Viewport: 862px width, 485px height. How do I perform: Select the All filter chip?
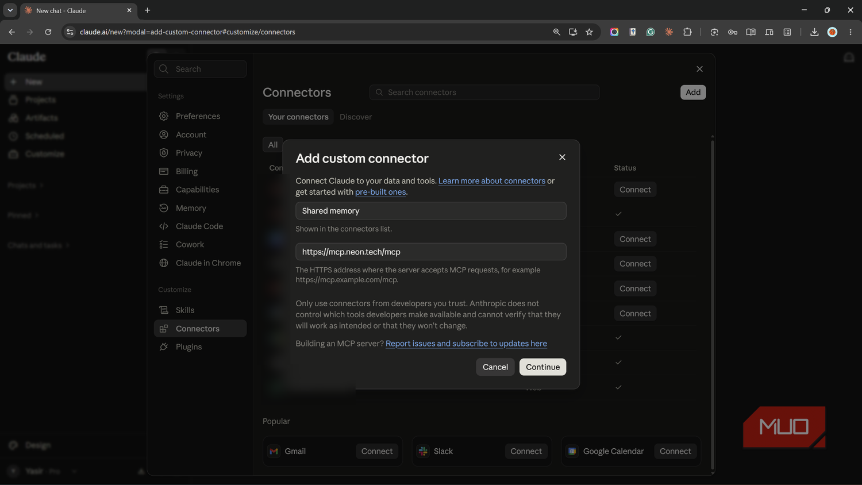pyautogui.click(x=273, y=145)
